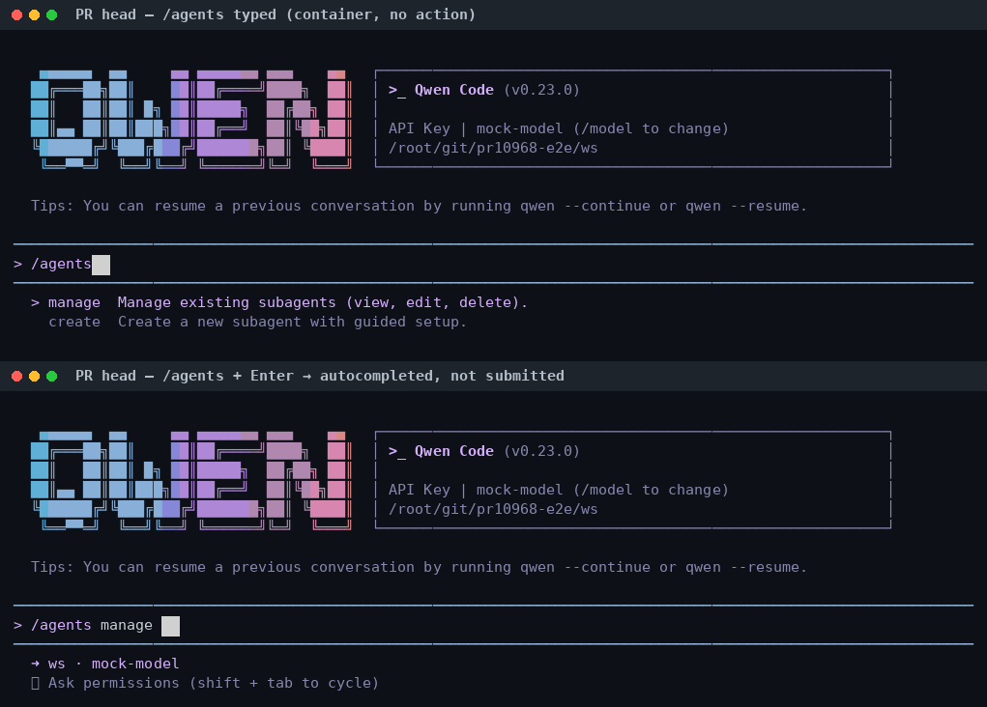
Task: Click path '/root/git/pr10968-e2e/ws' in top terminal
Action: tap(493, 148)
